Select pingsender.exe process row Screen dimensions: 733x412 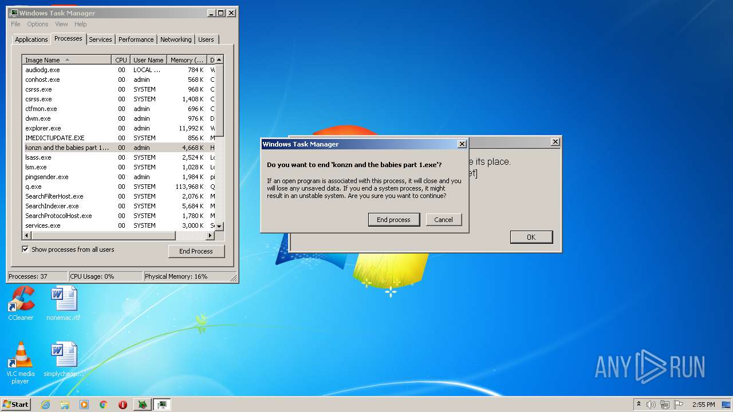click(x=119, y=177)
